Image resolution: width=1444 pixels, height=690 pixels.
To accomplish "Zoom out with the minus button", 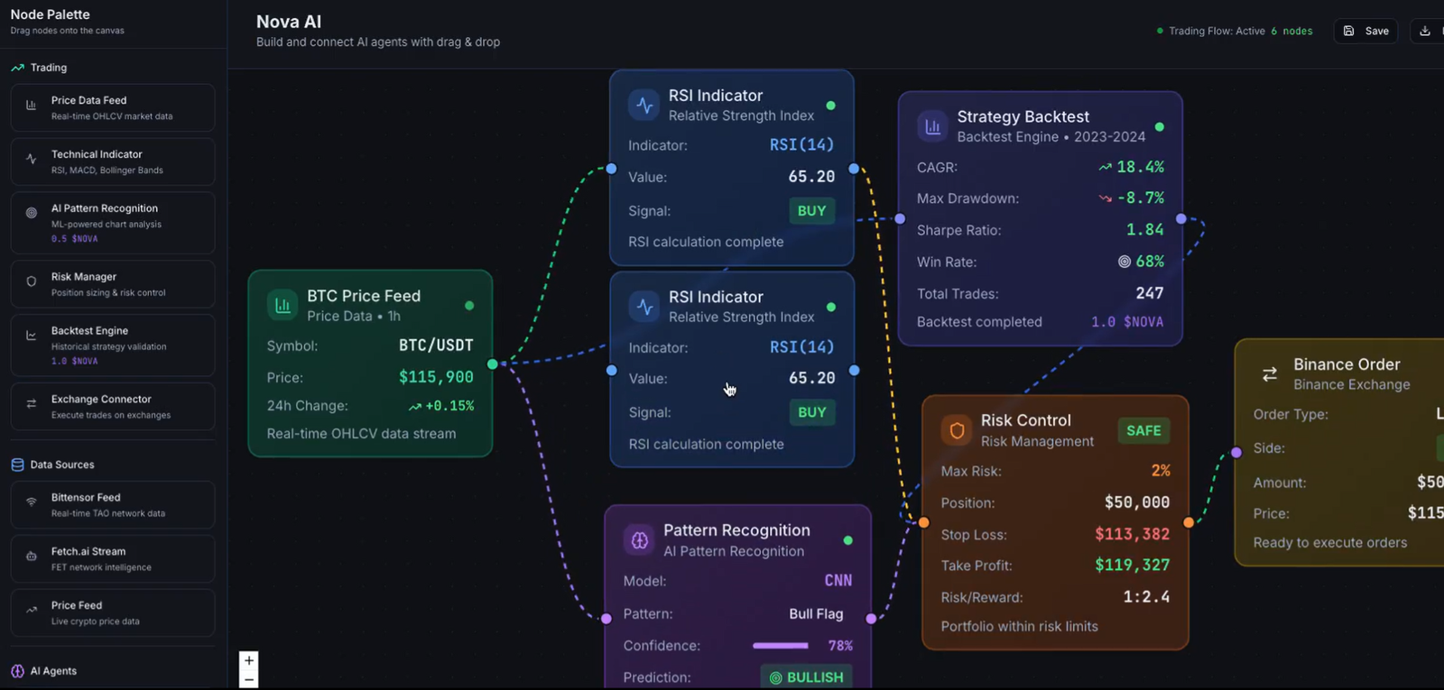I will coord(249,680).
